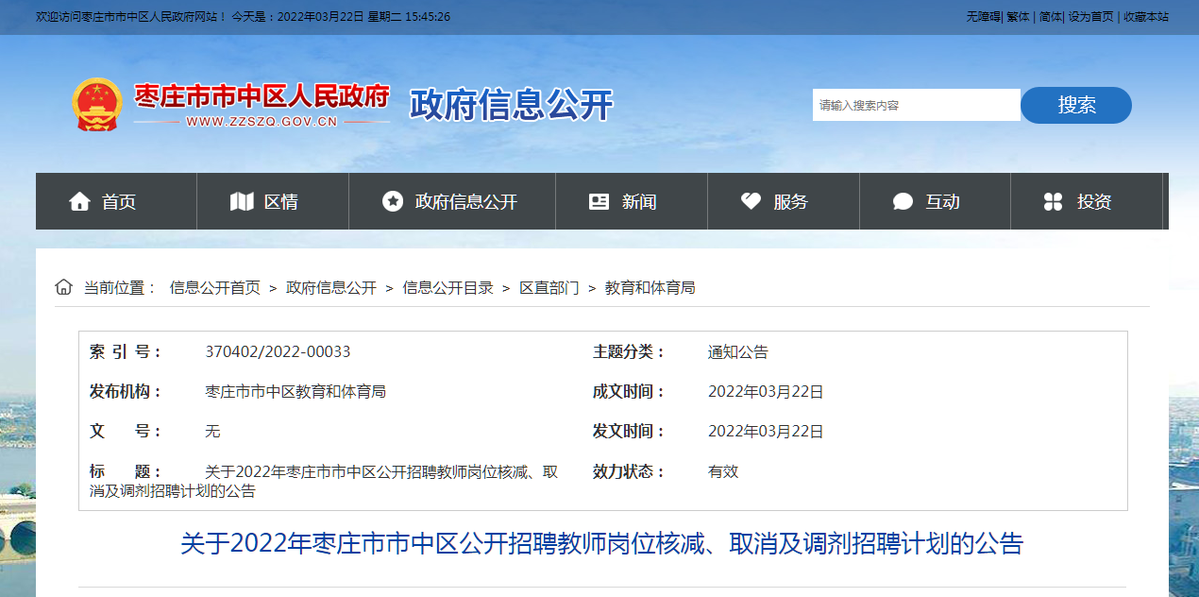Click the heart icon beside 服务

click(x=751, y=200)
